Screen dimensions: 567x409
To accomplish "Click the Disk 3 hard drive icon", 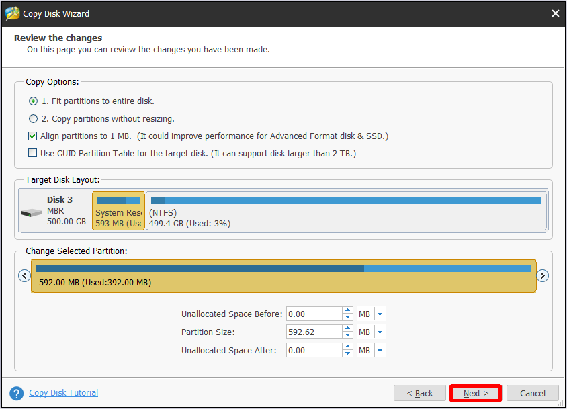I will 32,213.
